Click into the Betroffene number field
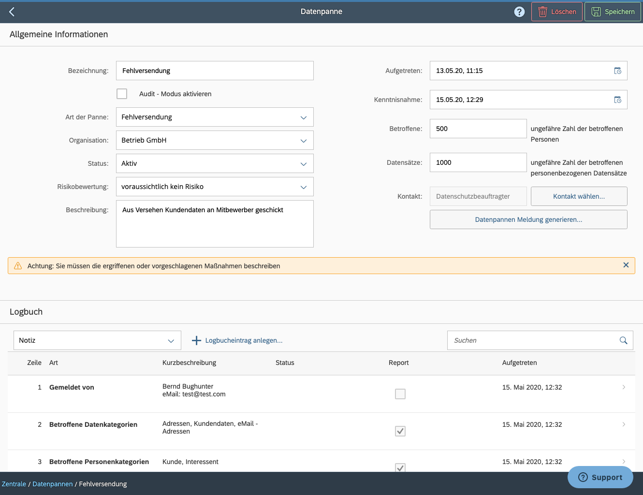The width and height of the screenshot is (643, 495). point(478,129)
